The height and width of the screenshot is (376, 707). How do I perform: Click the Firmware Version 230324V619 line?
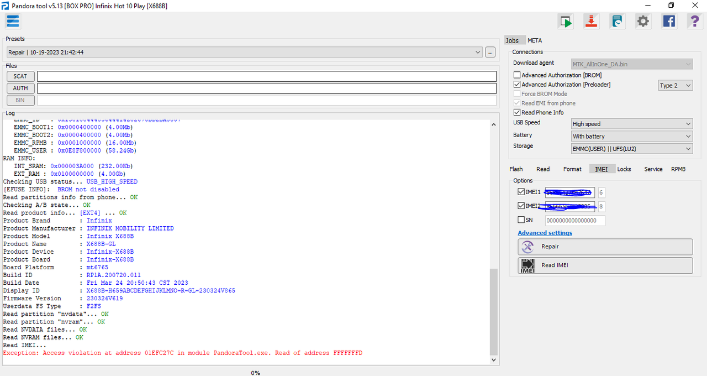pyautogui.click(x=63, y=299)
